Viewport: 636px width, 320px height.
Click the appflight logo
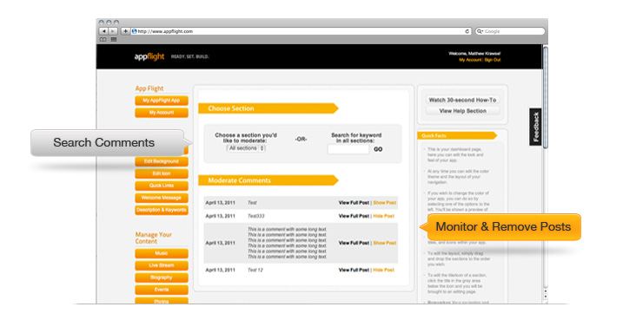point(149,56)
